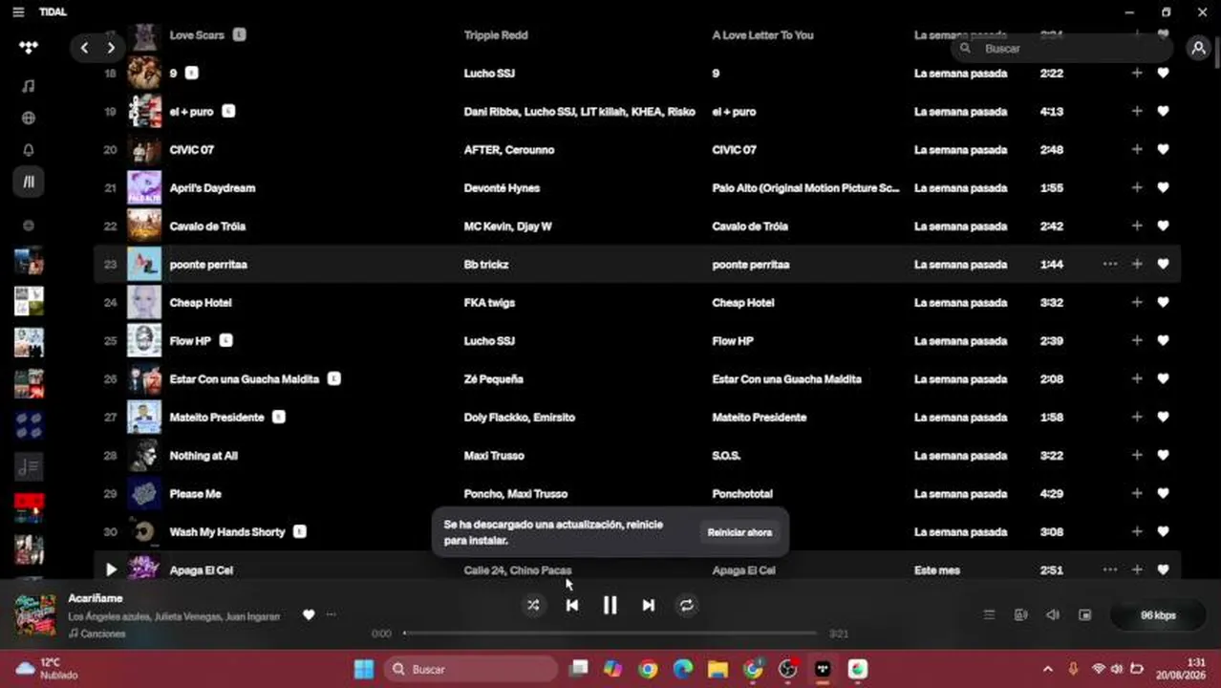Screen dimensions: 1221x688
Task: Add 'poonte perritaa' to playlist with plus
Action: click(x=1137, y=264)
